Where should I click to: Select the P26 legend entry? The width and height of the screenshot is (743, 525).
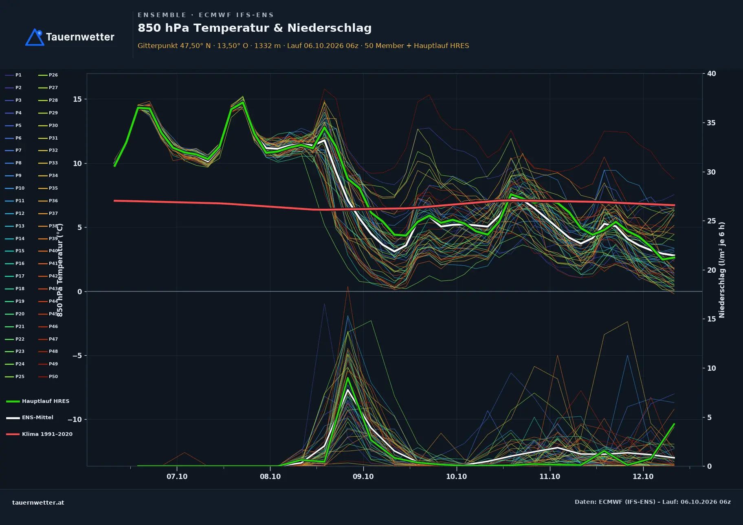point(48,75)
